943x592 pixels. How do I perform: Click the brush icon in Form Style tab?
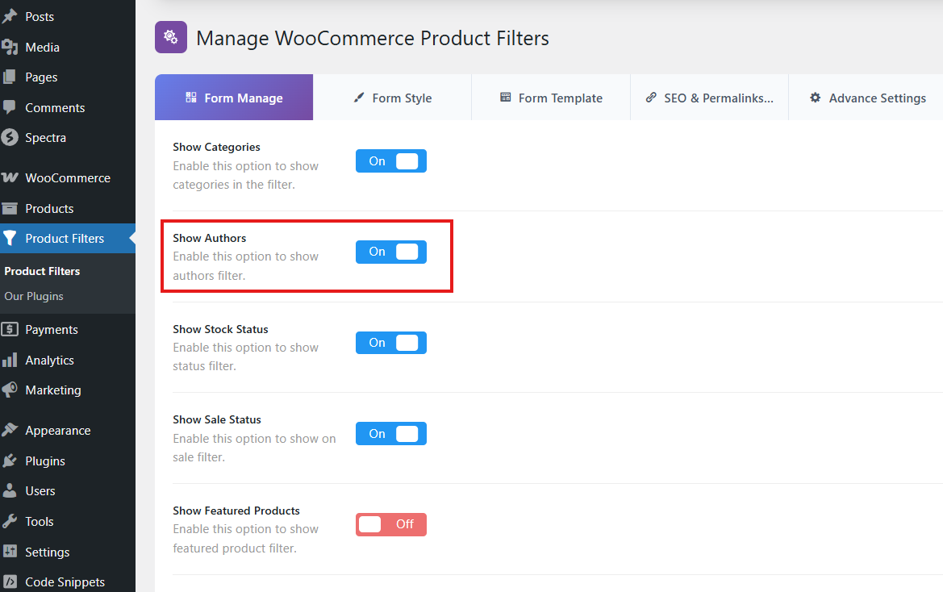359,98
